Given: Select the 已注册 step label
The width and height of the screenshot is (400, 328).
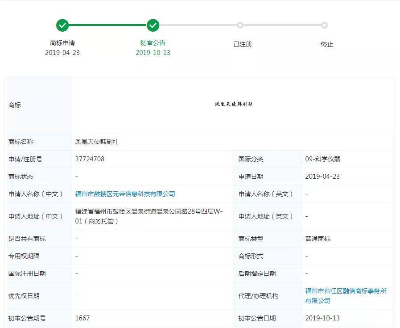Looking at the screenshot, I should [243, 44].
